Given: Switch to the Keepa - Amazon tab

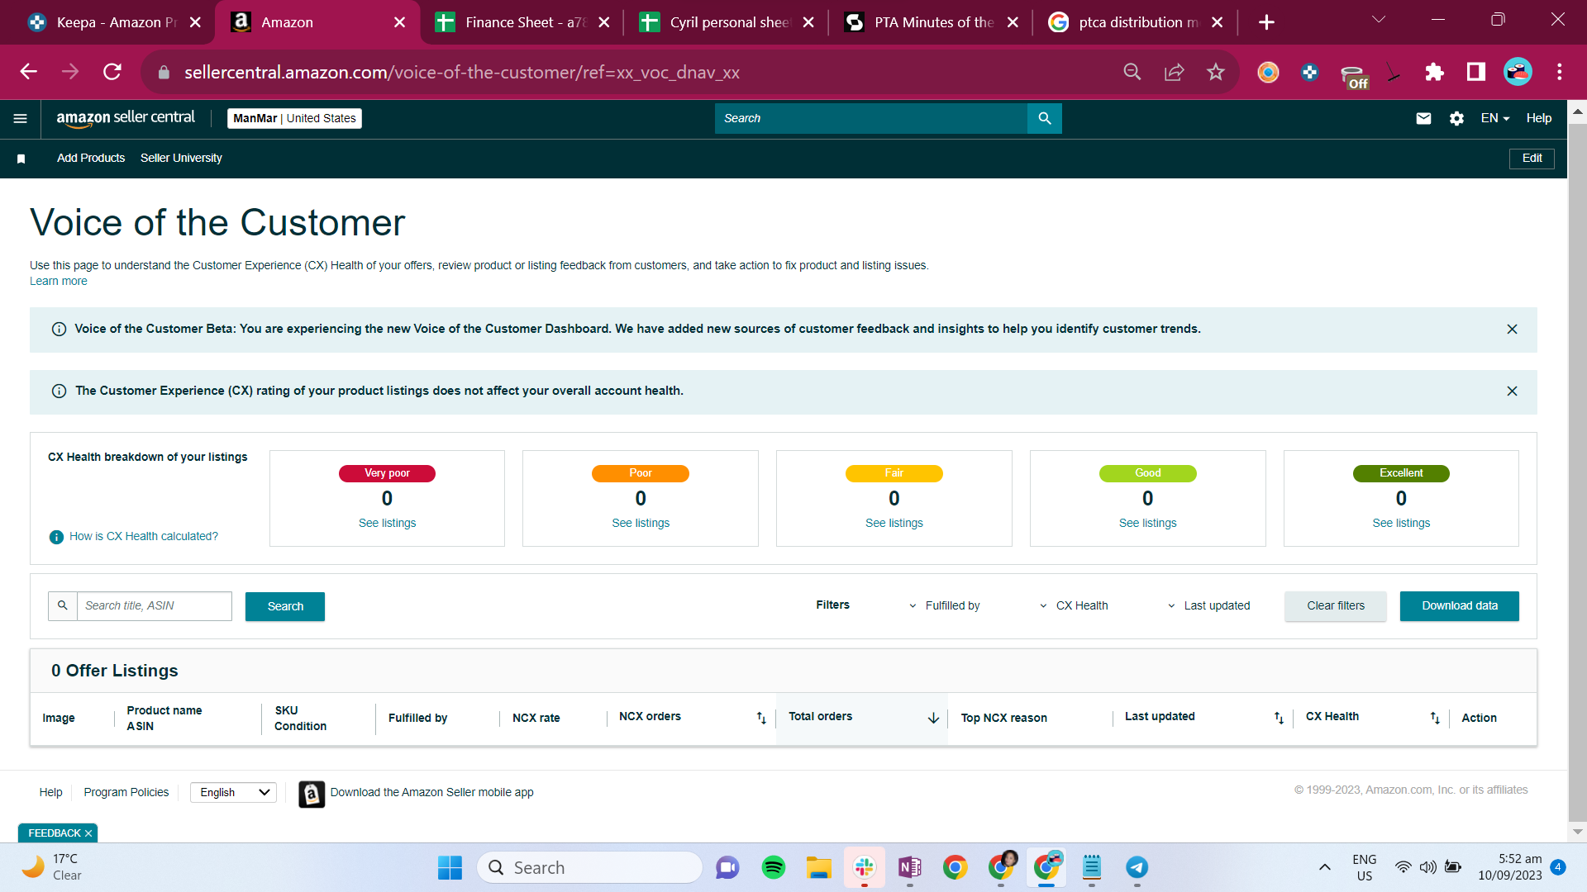Looking at the screenshot, I should 115,22.
